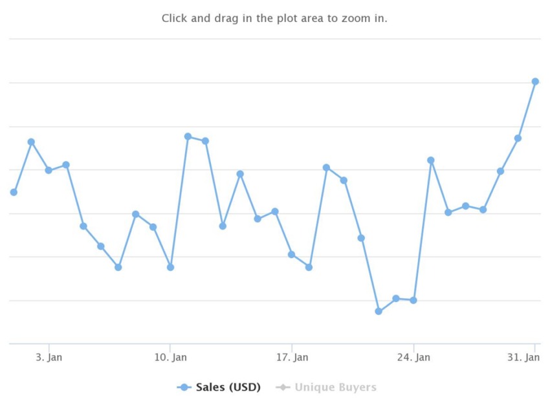Click the data point for 10 Jan
The width and height of the screenshot is (550, 412).
coord(170,268)
